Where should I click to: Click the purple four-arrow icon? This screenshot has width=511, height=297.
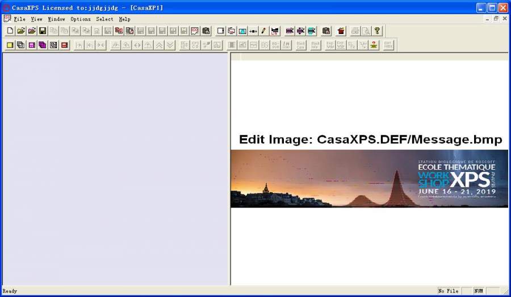coord(300,31)
